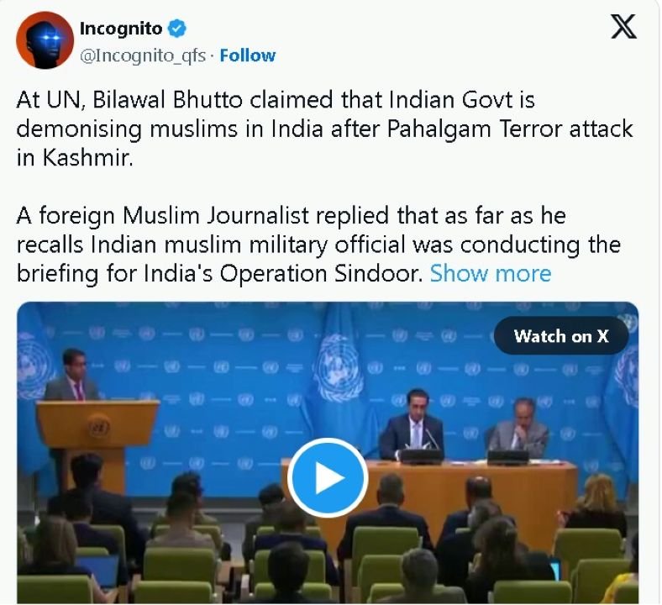This screenshot has width=662, height=605.
Task: Open the Incognito profile avatar
Action: 45,40
